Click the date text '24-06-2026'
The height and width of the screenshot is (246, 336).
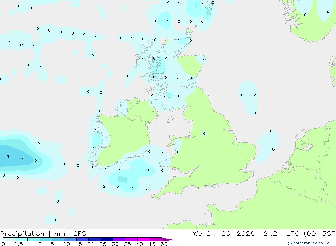230,234
